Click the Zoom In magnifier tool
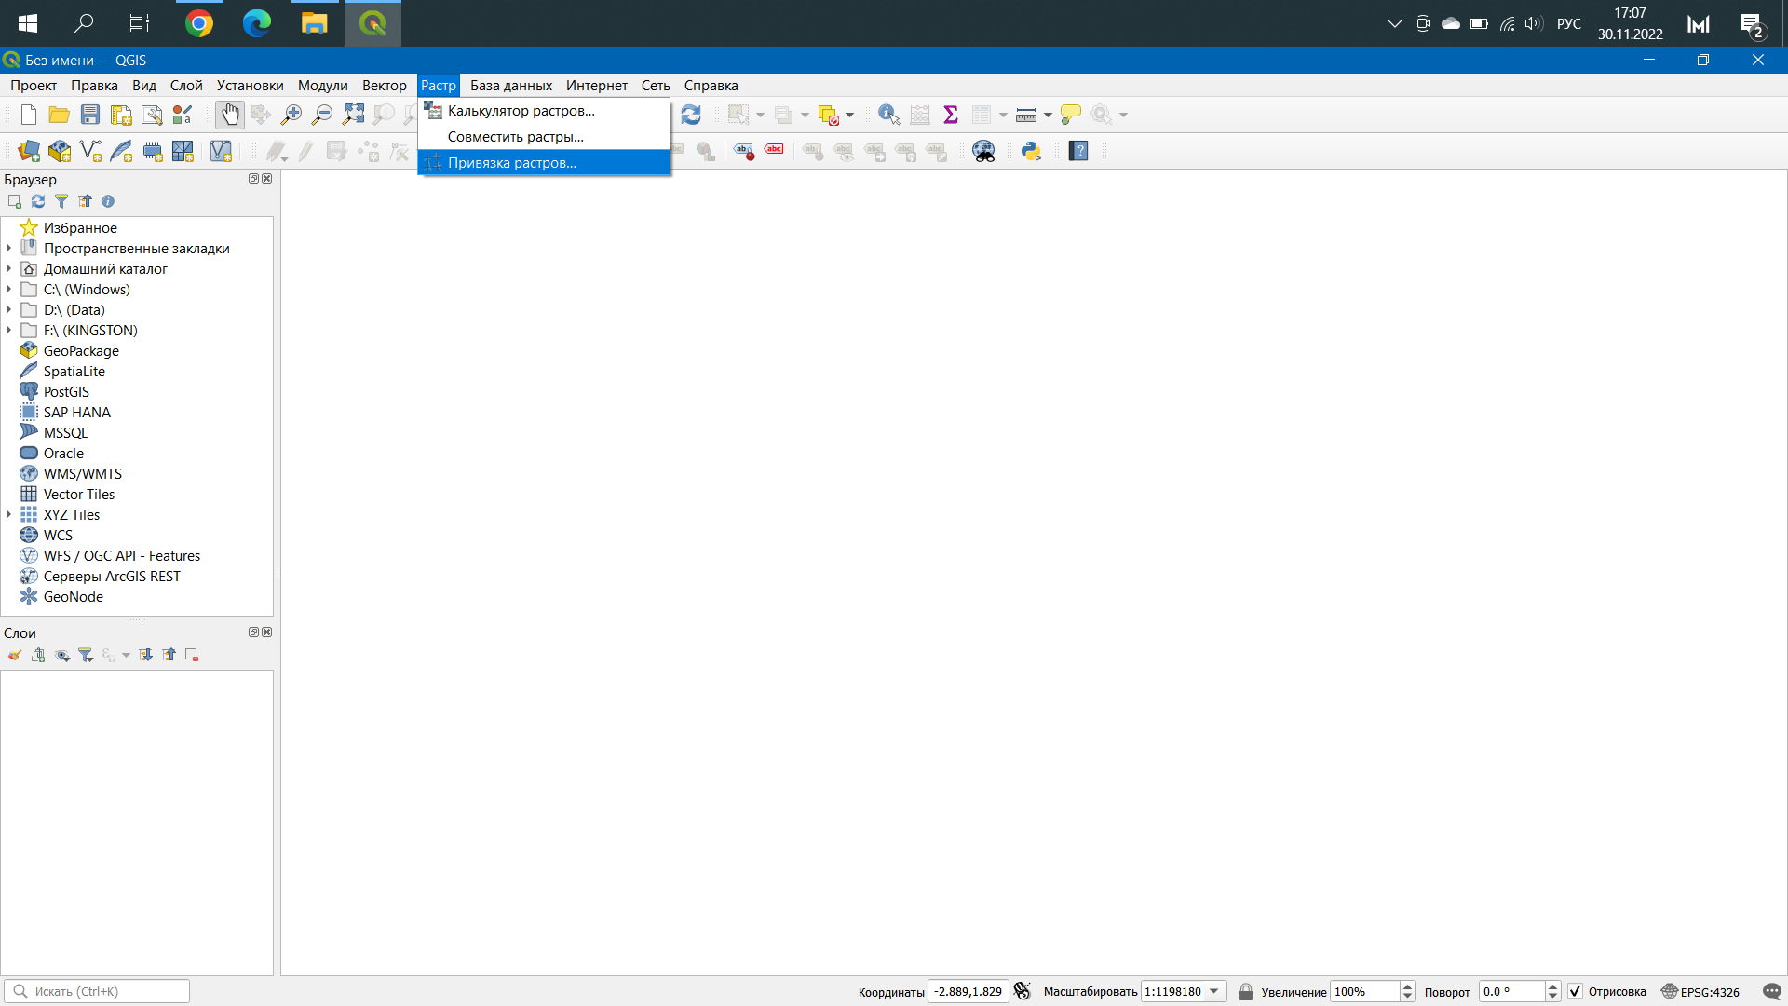This screenshot has height=1006, width=1788. pyautogui.click(x=291, y=115)
